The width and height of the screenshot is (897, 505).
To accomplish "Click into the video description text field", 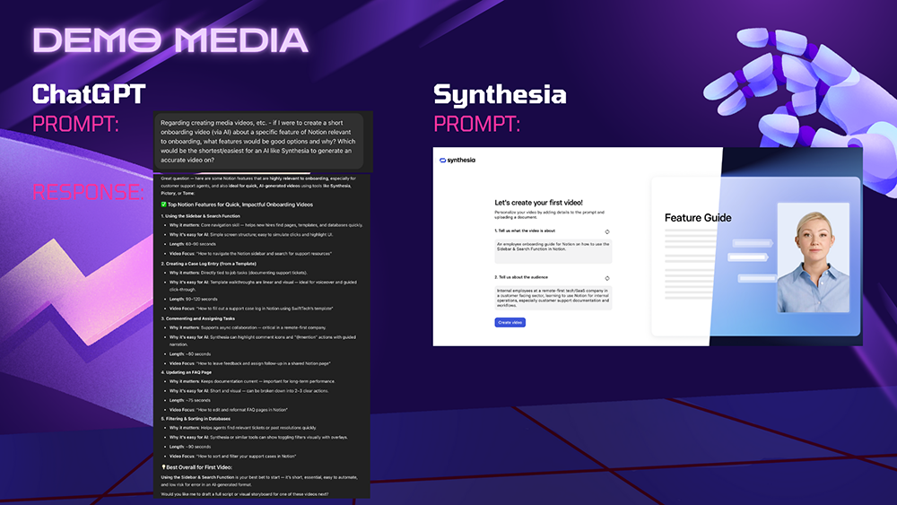I will coord(553,250).
